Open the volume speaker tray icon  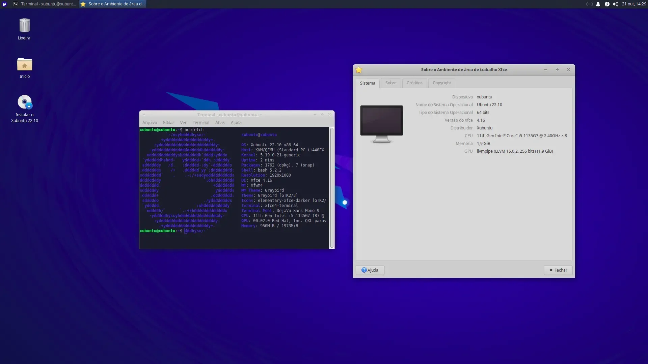(x=616, y=4)
